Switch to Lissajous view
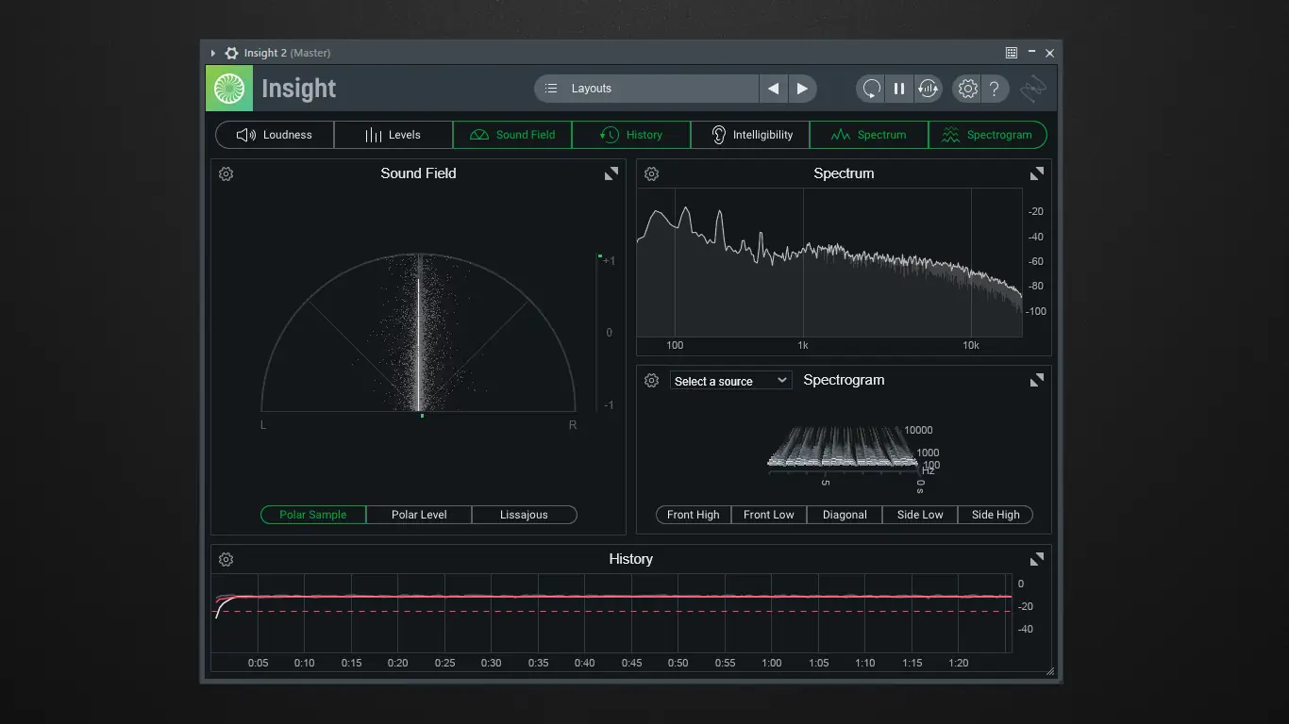 524,515
